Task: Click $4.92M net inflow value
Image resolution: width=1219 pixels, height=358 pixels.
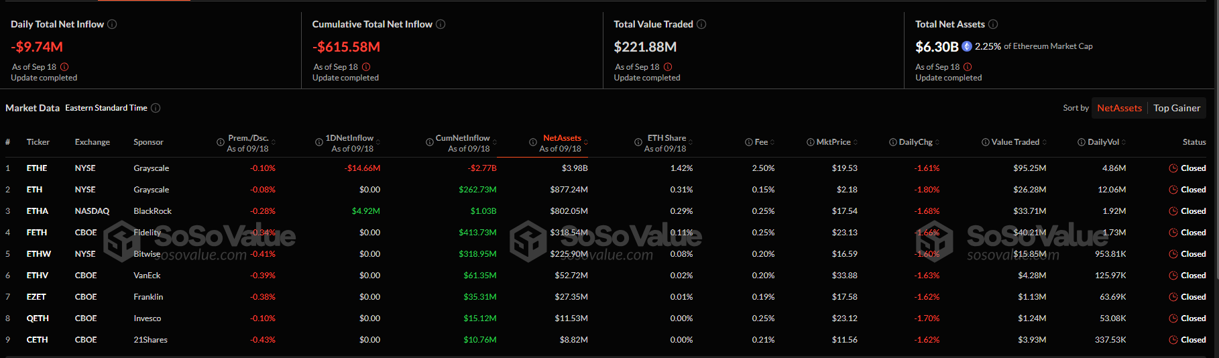Action: click(366, 211)
